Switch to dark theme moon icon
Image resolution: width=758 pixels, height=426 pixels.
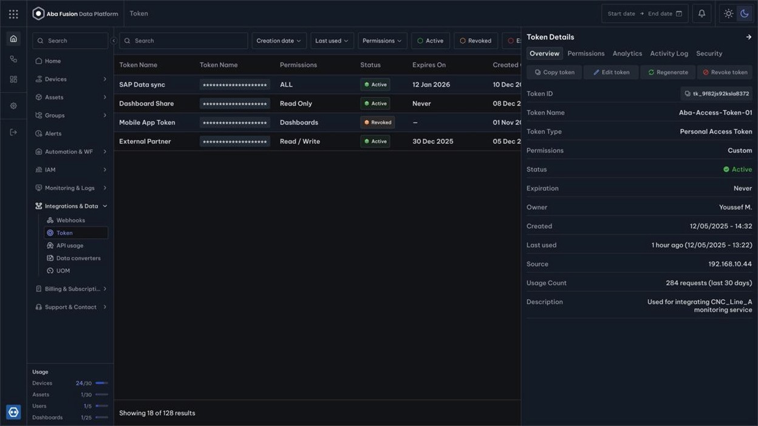tap(744, 13)
